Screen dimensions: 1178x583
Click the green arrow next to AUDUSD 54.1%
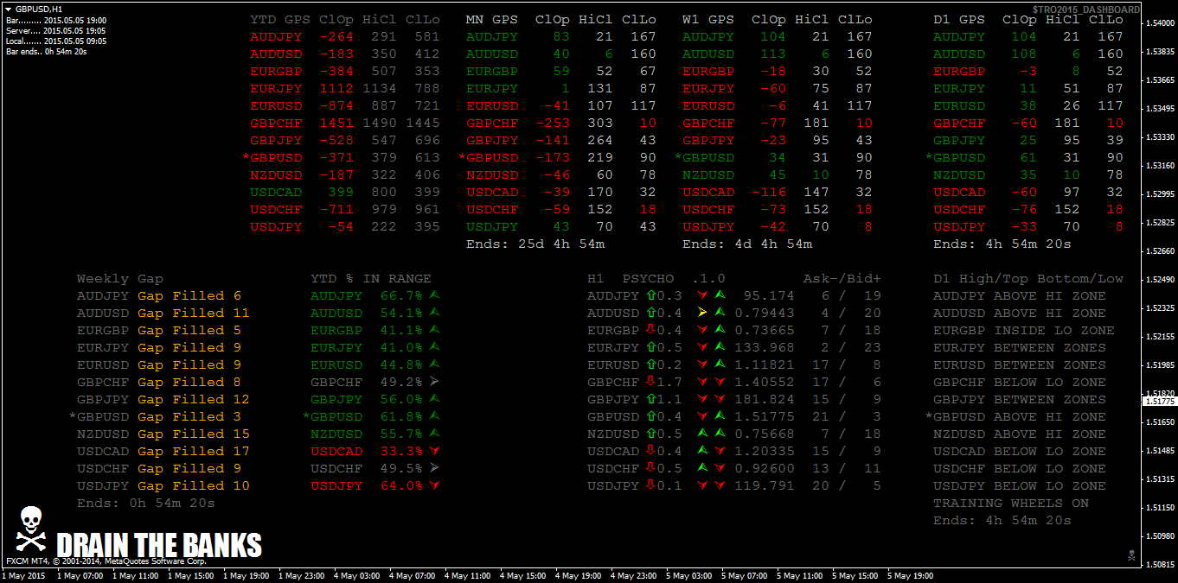[x=434, y=313]
